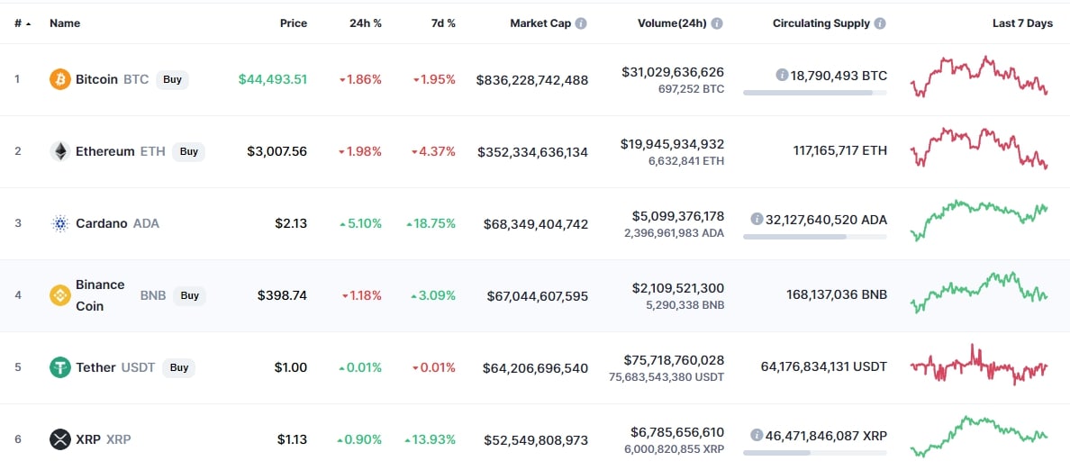Click Cardano 24h change 5.10%
The image size is (1070, 470).
[360, 223]
